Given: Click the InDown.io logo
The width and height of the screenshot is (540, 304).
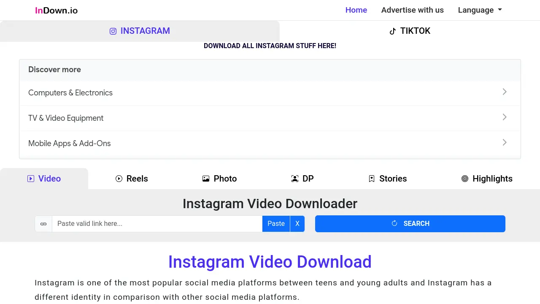Looking at the screenshot, I should (x=56, y=11).
